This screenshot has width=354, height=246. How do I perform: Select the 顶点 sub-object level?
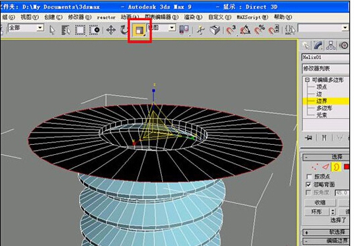pos(322,87)
